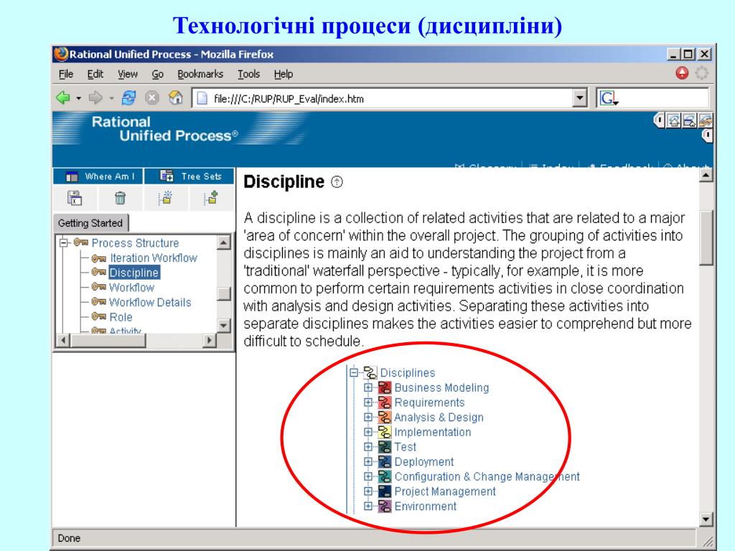Click the content pane vertical scrollbar thumb

coord(706,238)
